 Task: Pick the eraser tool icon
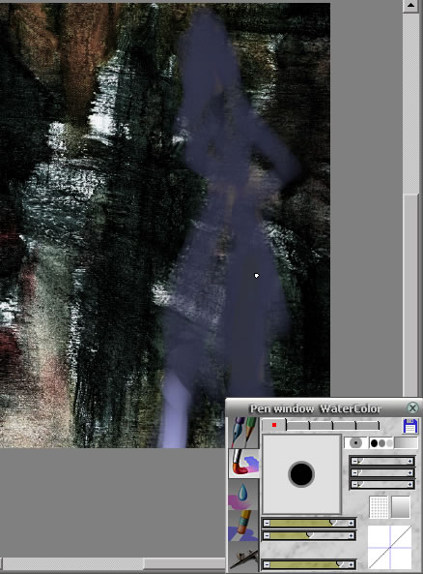[243, 526]
